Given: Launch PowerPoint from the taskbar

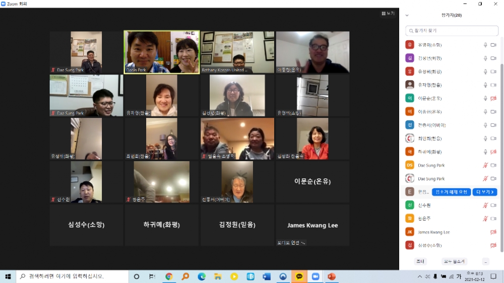Looking at the screenshot, I should click(332, 276).
